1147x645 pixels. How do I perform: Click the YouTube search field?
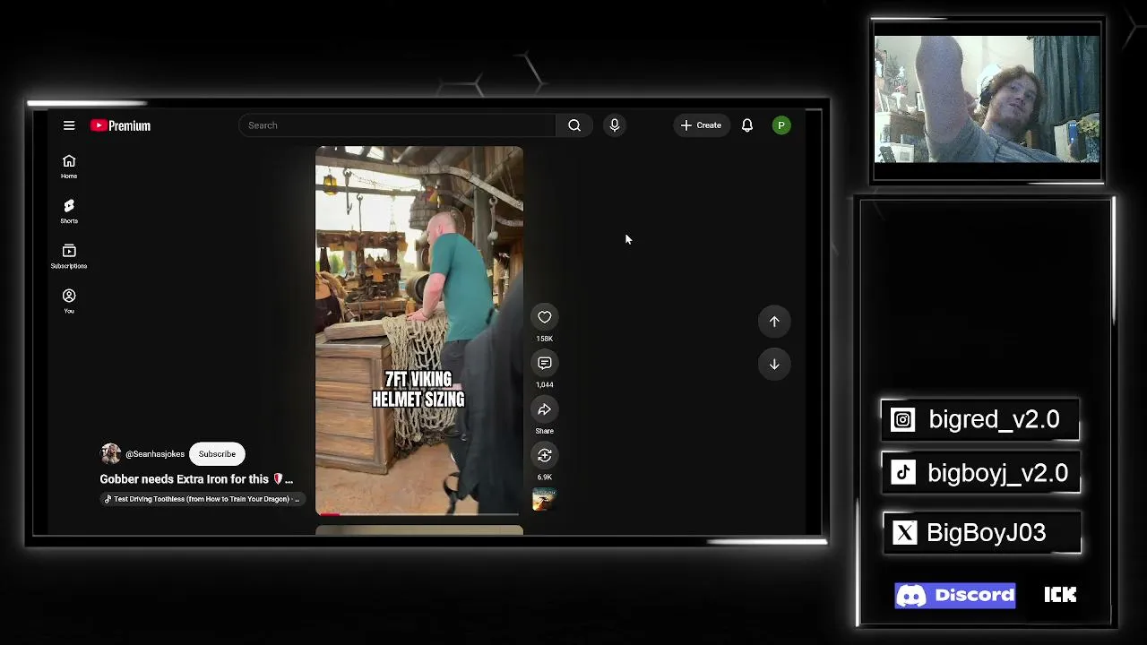tap(398, 125)
